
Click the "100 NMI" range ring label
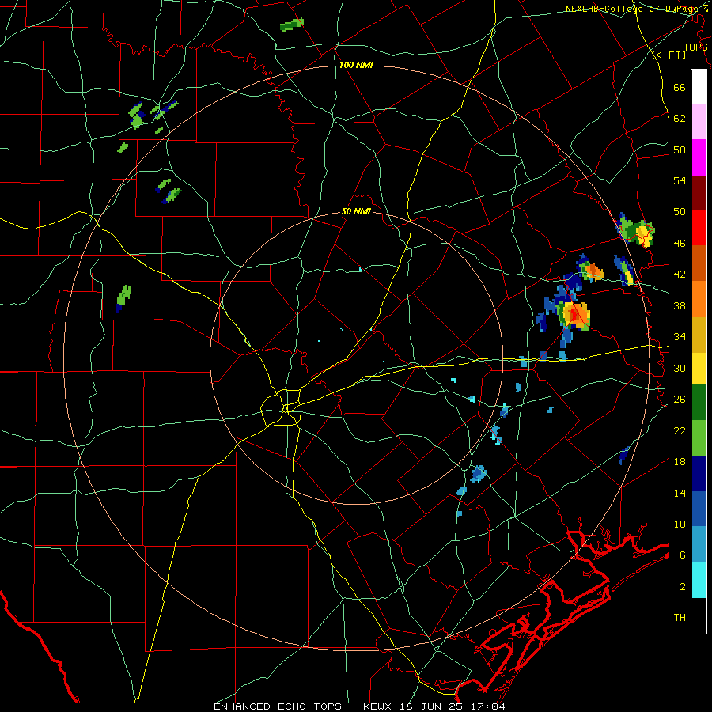pos(356,66)
